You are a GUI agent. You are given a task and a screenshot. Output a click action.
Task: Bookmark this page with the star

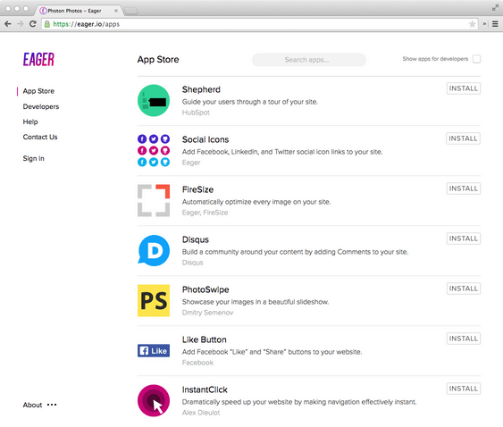tap(473, 24)
